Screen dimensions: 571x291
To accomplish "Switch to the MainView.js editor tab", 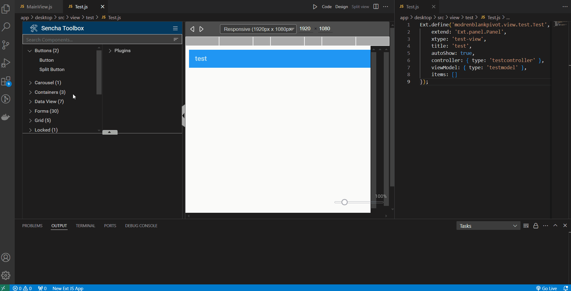I will (x=39, y=7).
